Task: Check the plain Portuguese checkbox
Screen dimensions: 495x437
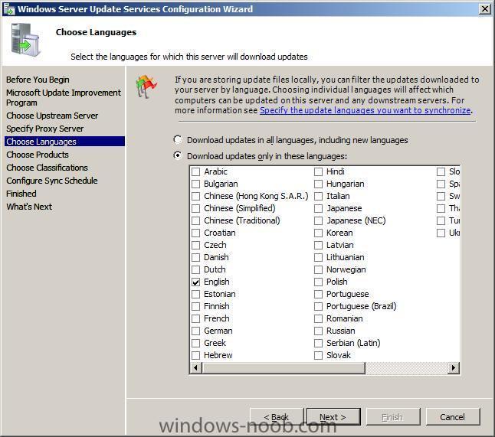Action: pos(318,294)
